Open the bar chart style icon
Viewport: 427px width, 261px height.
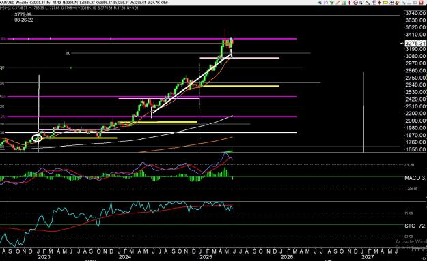pos(344,3)
